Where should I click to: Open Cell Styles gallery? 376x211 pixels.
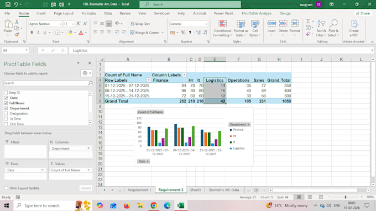point(255,29)
